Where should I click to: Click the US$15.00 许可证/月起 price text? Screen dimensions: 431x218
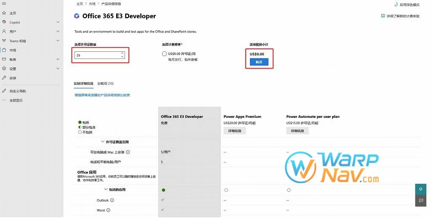coord(302,123)
